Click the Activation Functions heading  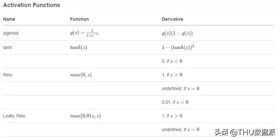(31, 5)
